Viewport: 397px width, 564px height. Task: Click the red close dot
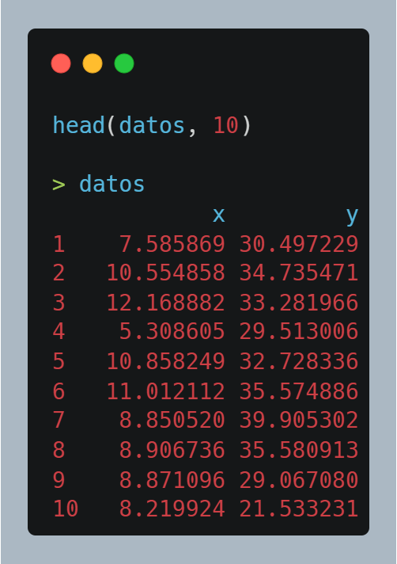[61, 63]
